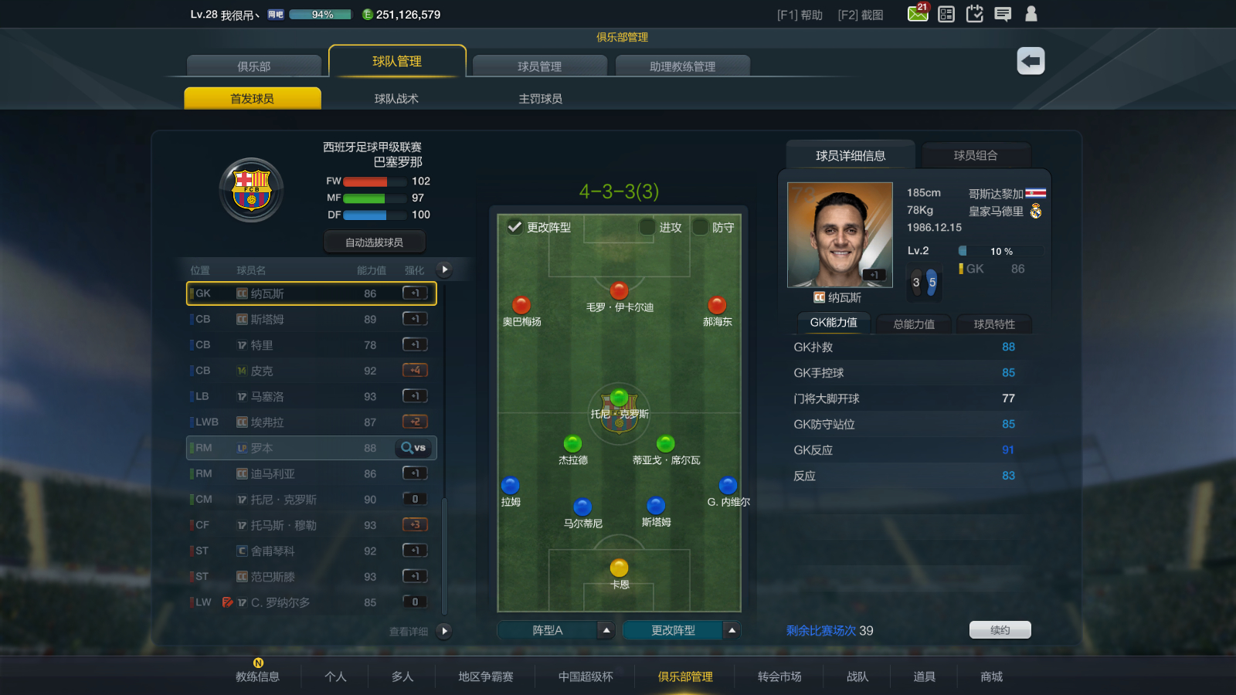Expand the 阵型A dropdown arrow
This screenshot has width=1236, height=695.
click(x=606, y=631)
